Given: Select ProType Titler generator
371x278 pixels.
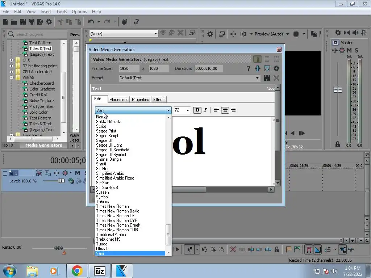Looking at the screenshot, I should click(x=41, y=106).
